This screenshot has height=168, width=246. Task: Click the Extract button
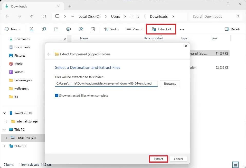click(x=158, y=159)
